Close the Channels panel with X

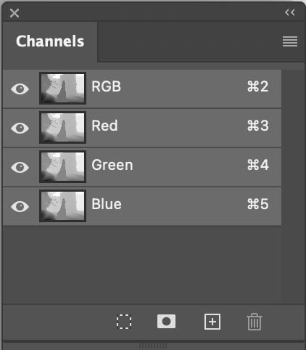[15, 13]
